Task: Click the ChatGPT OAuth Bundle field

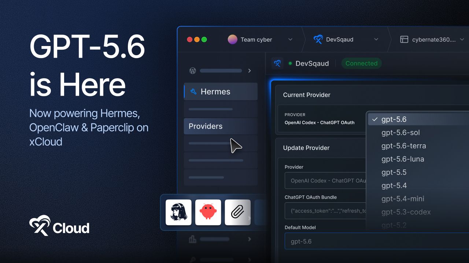Action: 325,210
